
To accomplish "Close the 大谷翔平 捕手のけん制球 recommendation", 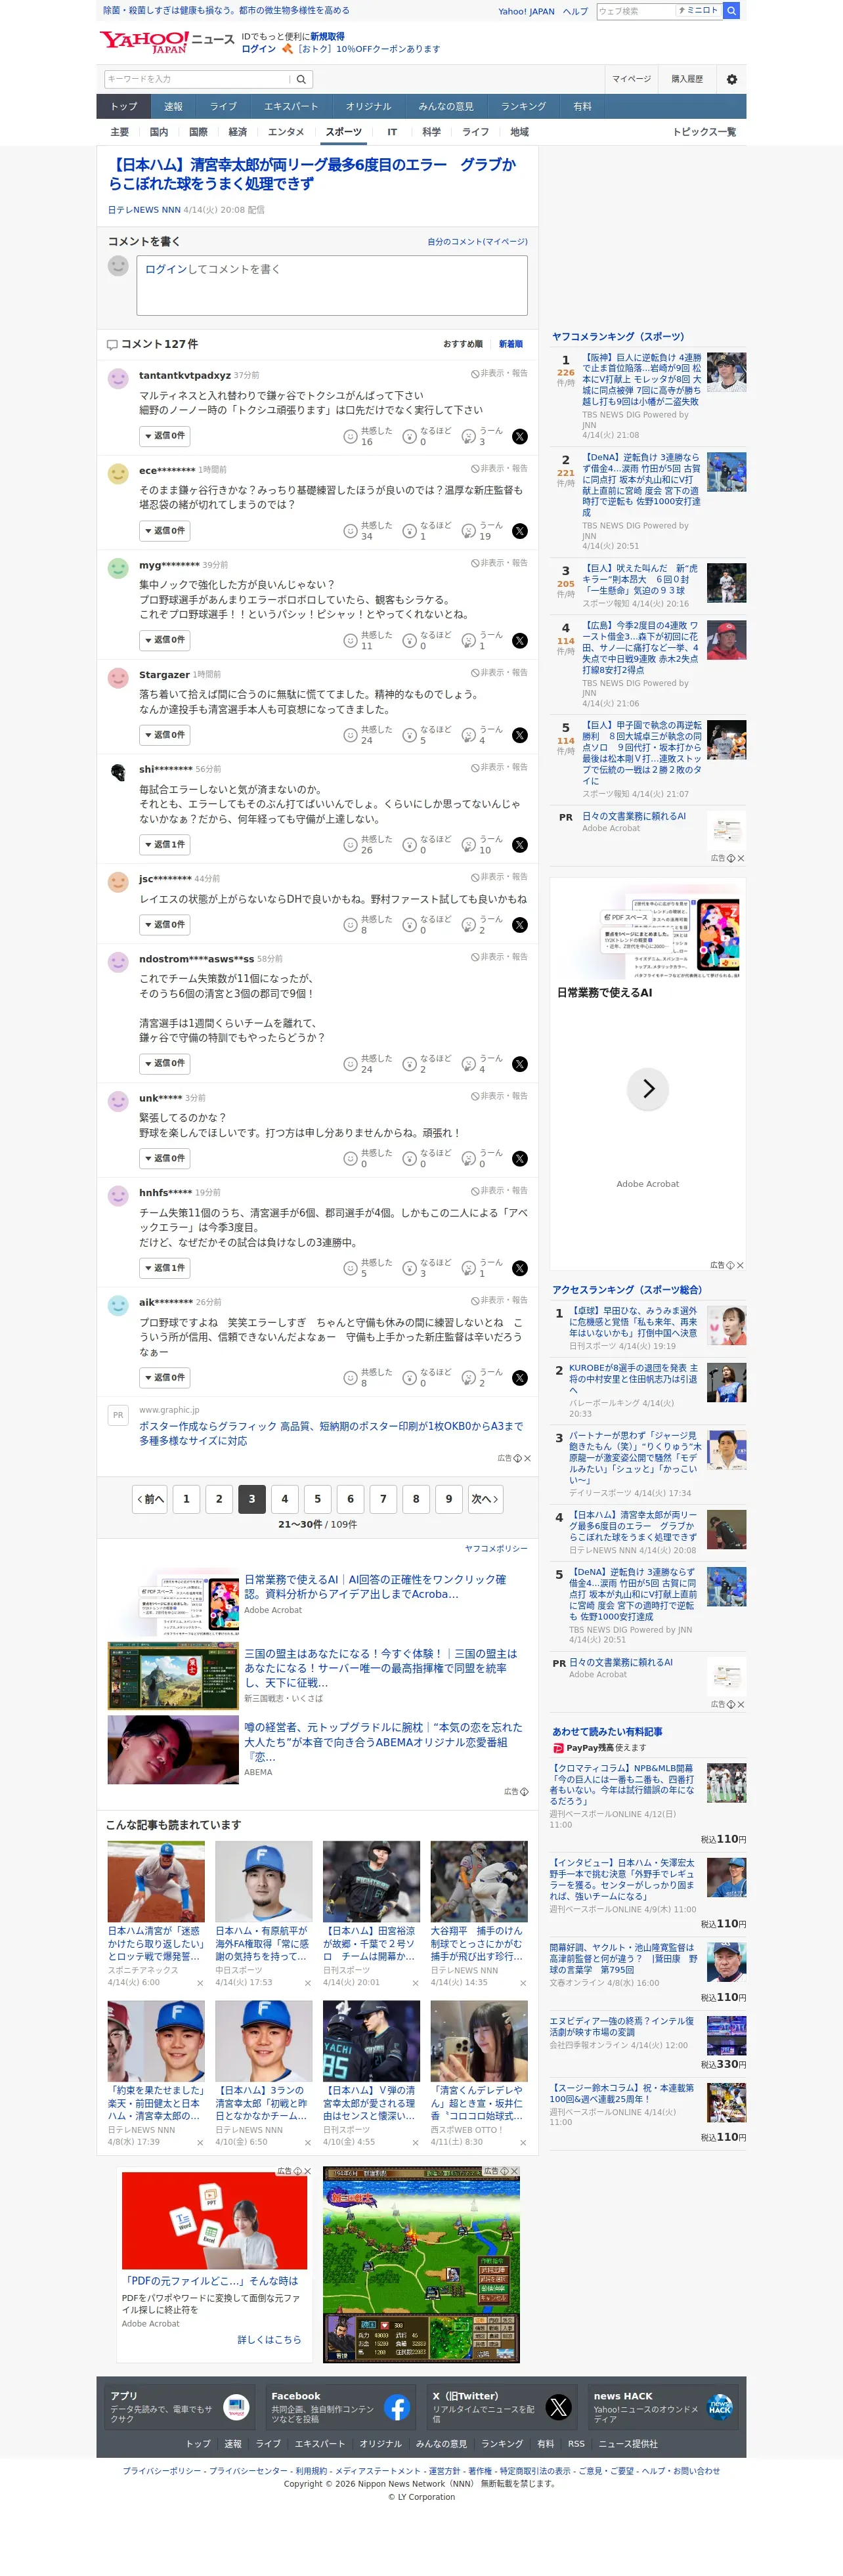I will tap(523, 1982).
